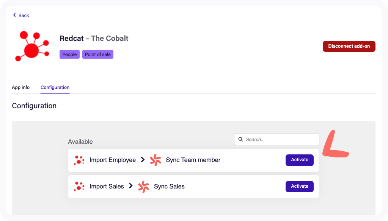This screenshot has width=388, height=221.
Task: Click the back chevron arrow icon
Action: click(14, 15)
